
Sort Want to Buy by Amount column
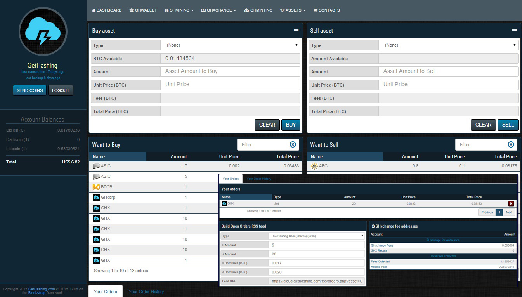(179, 156)
